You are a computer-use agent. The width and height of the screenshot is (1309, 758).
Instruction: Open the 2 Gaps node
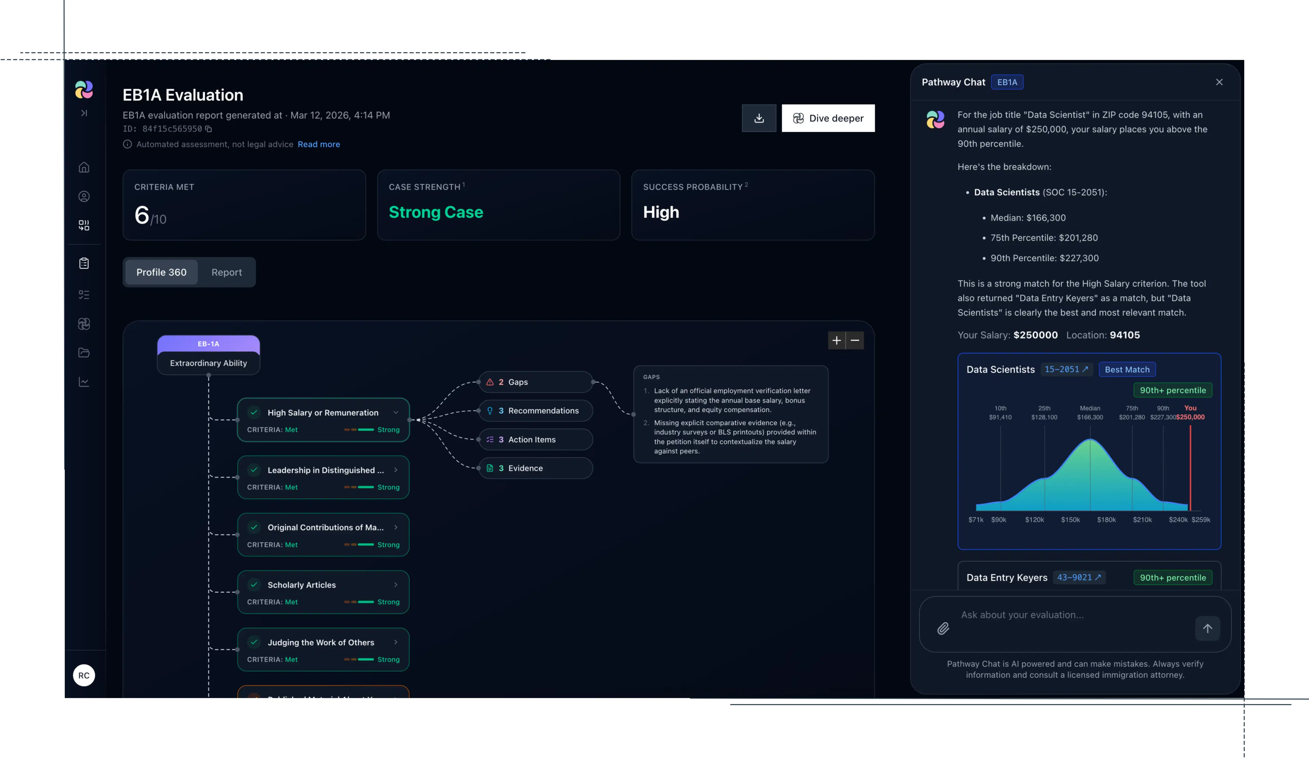pos(536,382)
